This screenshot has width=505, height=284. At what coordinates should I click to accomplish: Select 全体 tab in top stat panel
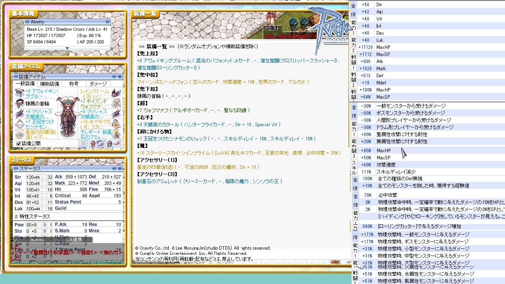353,10
